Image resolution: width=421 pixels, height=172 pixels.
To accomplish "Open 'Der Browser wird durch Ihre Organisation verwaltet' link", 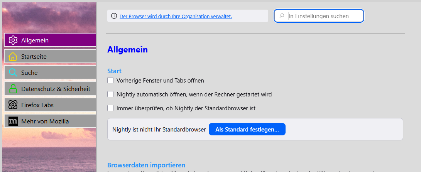I will tap(176, 17).
